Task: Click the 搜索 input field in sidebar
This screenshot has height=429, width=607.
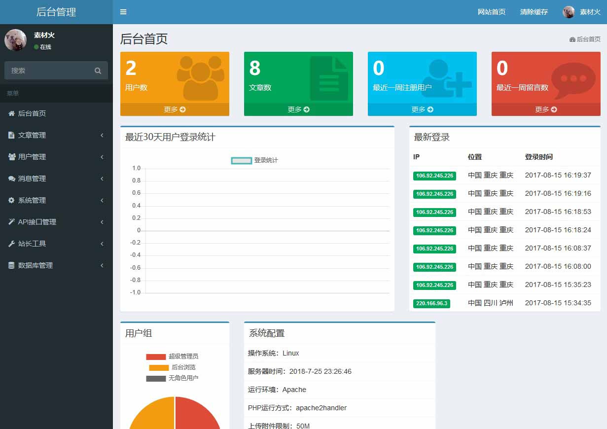Action: 49,71
